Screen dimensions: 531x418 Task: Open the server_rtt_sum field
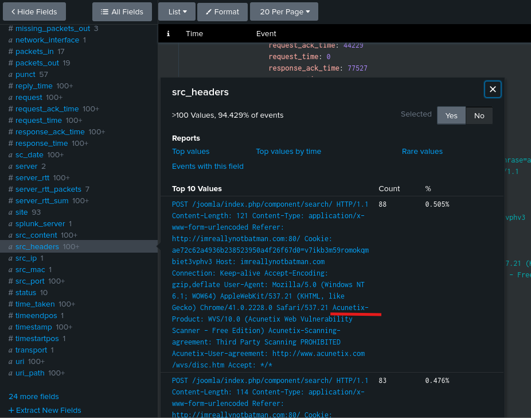click(42, 201)
